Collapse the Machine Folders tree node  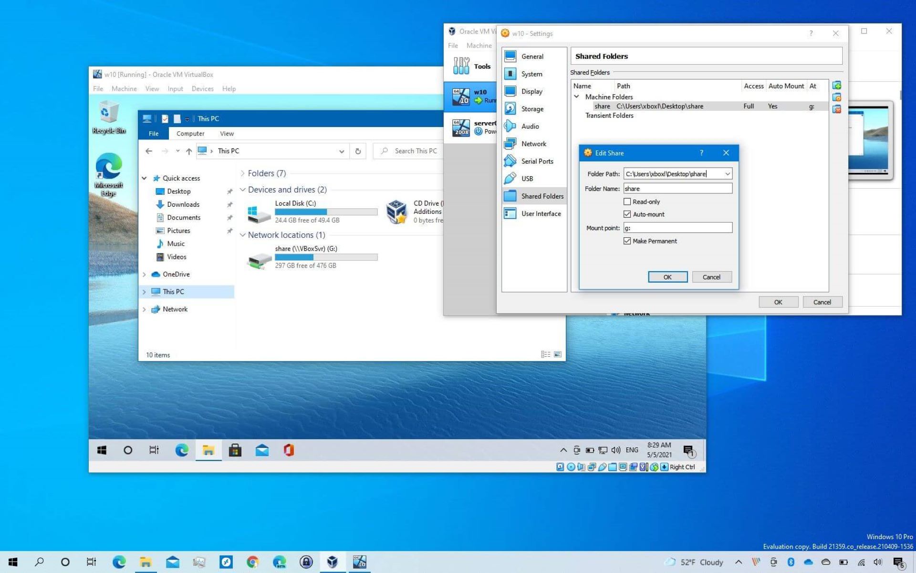[x=576, y=96]
